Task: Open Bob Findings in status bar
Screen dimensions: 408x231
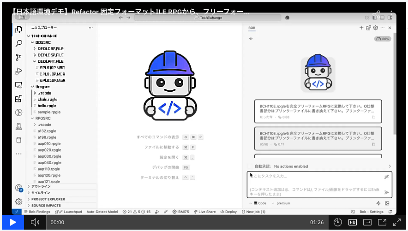Action: pyautogui.click(x=37, y=212)
